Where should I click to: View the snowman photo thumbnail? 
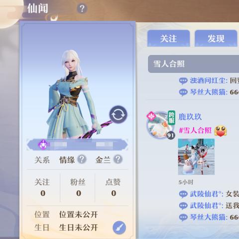point(196,157)
